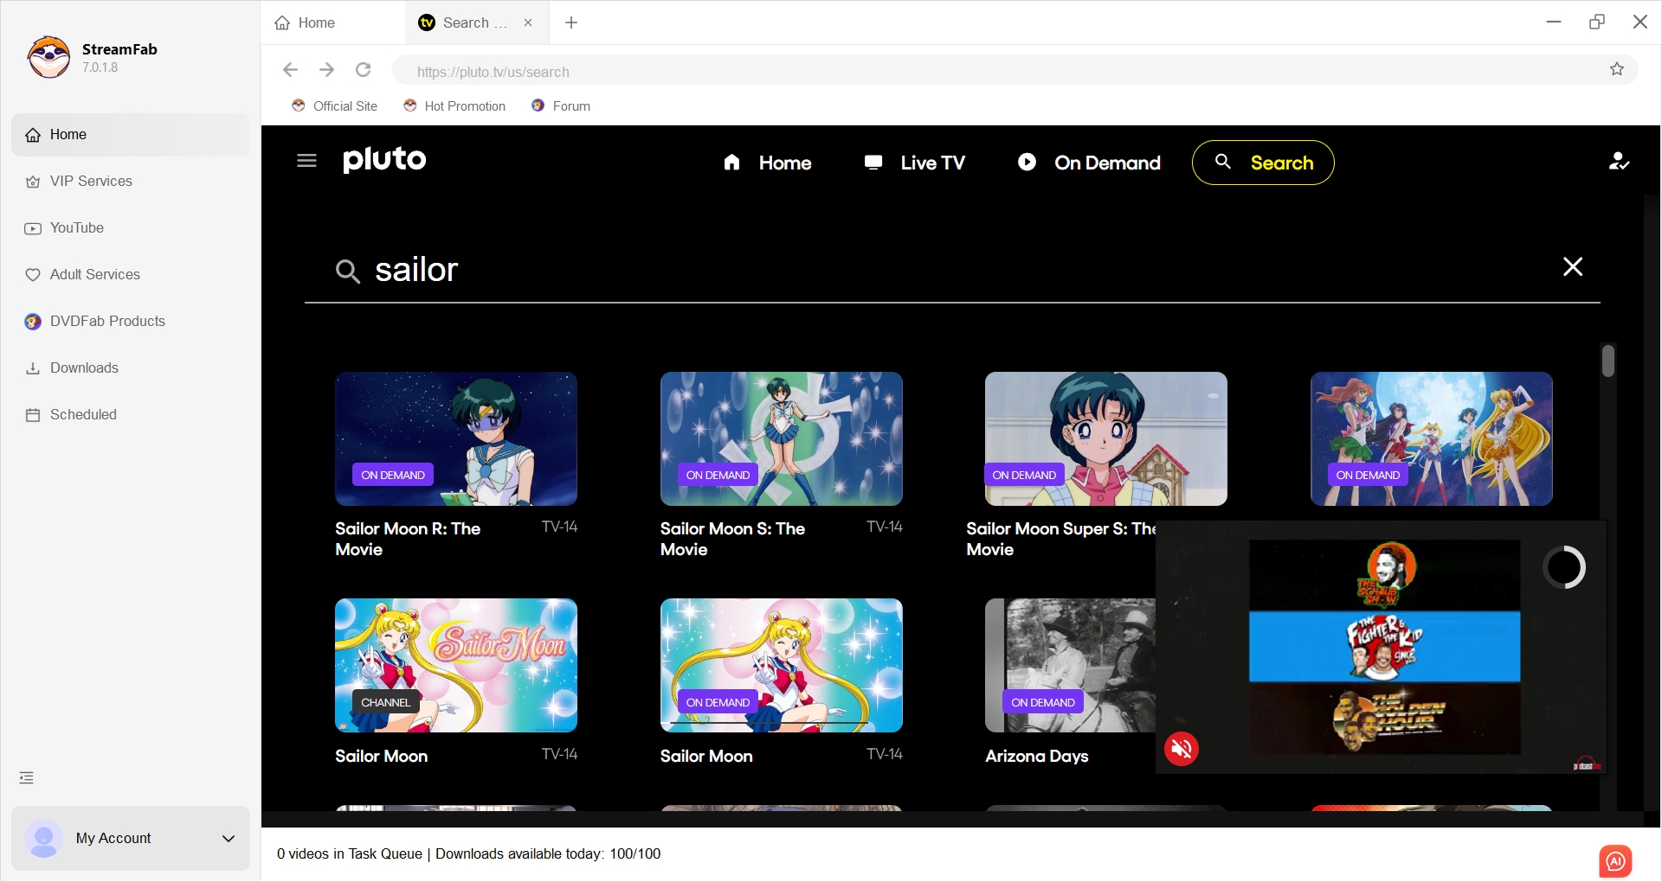This screenshot has width=1662, height=882.
Task: Open Scheduled in the sidebar
Action: pos(131,415)
